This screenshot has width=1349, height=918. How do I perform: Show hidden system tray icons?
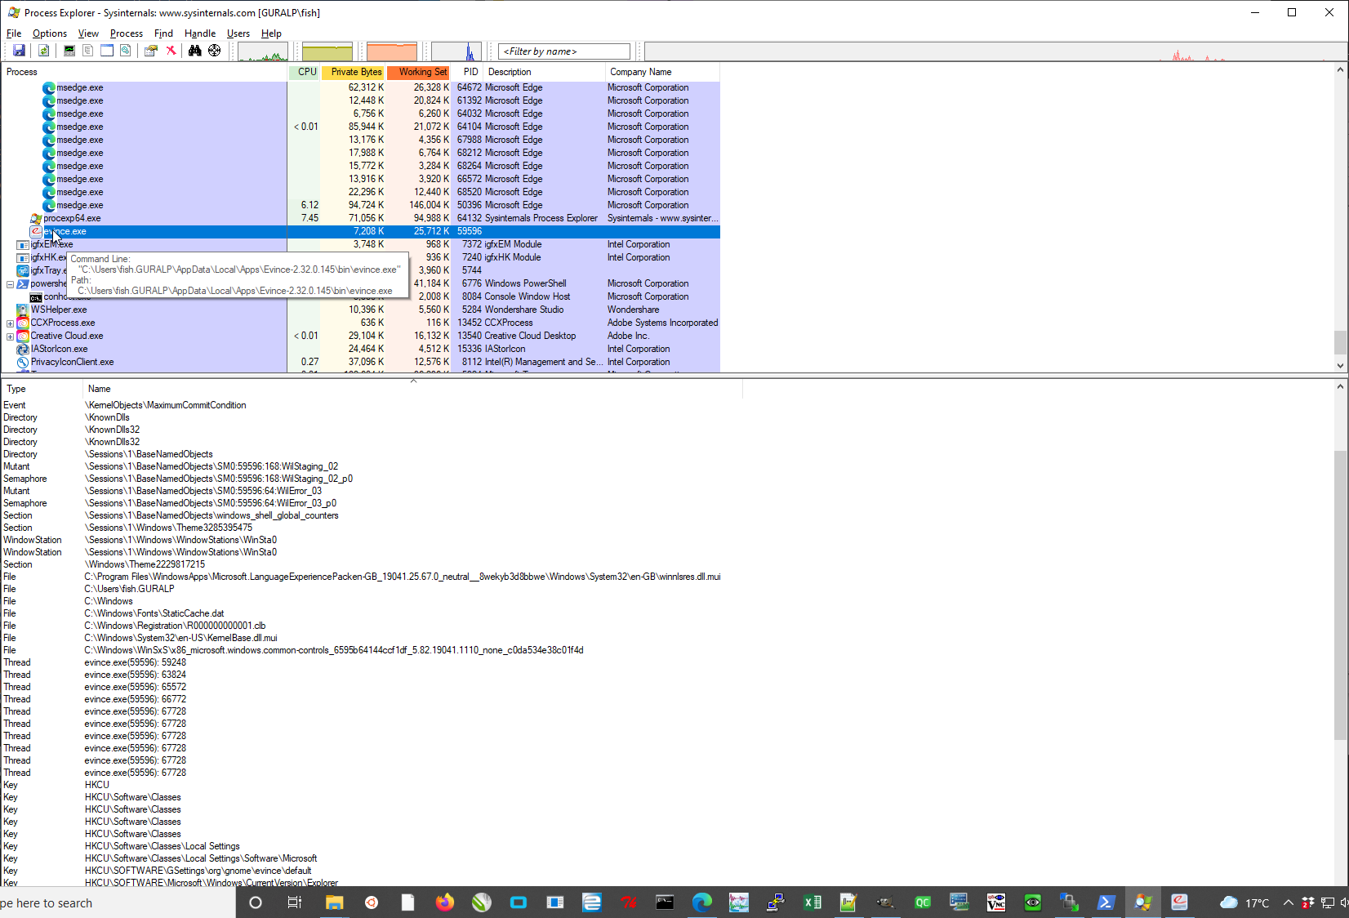(1289, 902)
